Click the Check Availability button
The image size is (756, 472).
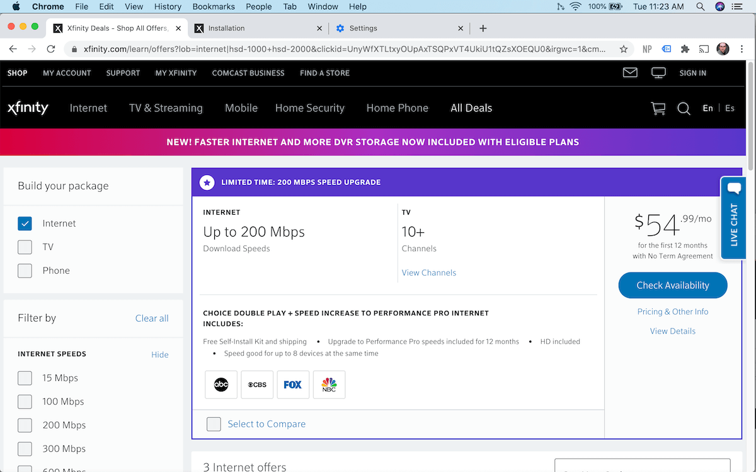673,285
